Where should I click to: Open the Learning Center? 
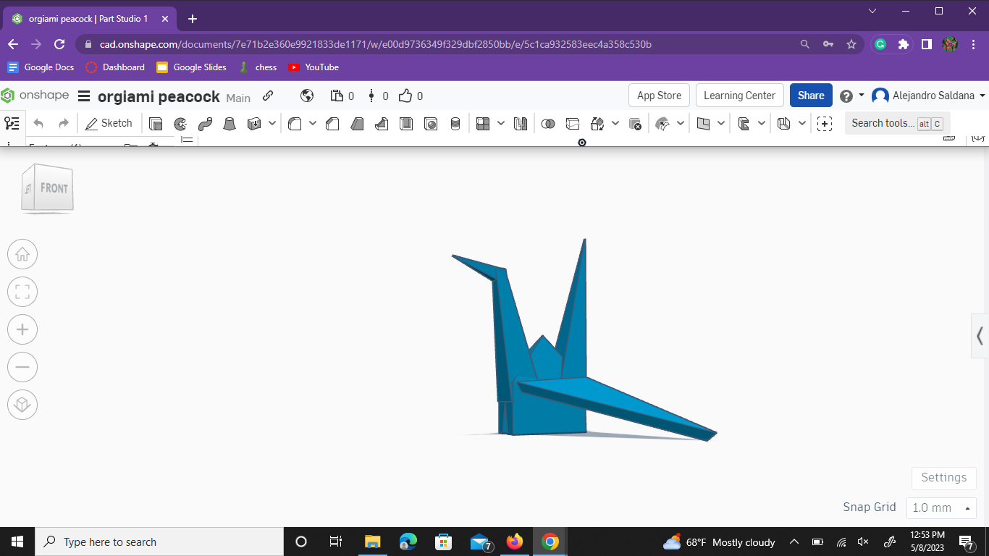739,95
